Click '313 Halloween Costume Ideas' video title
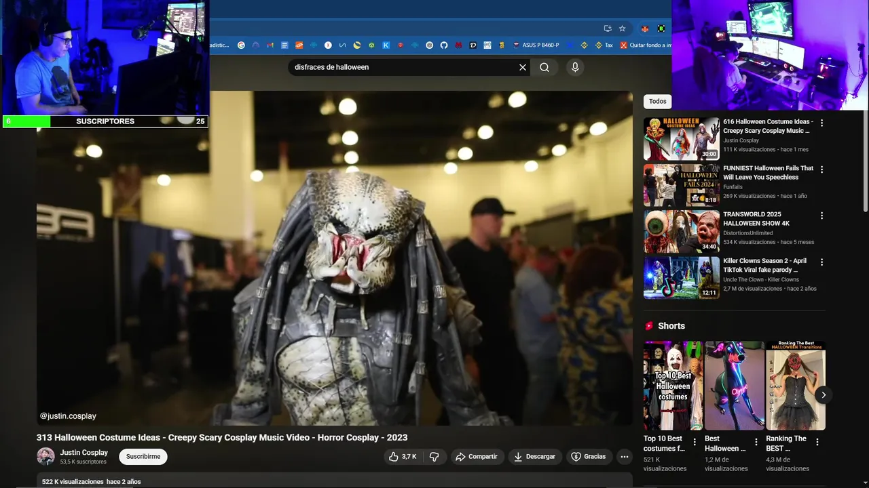 pyautogui.click(x=222, y=438)
